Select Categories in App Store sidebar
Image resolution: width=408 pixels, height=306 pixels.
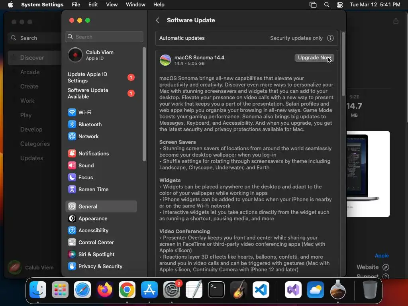35,143
